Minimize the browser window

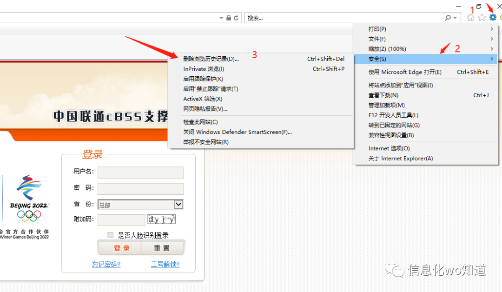pos(458,7)
